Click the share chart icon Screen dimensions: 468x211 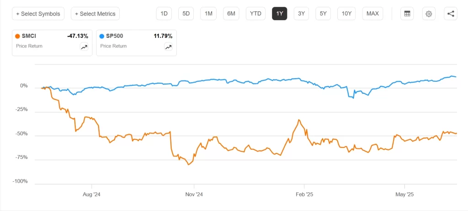click(451, 14)
